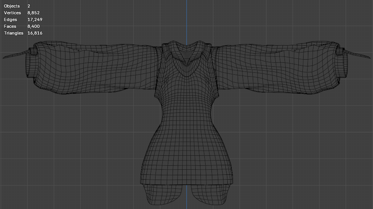Select the left shorts leg mesh
The image size is (373, 209).
(x=163, y=194)
